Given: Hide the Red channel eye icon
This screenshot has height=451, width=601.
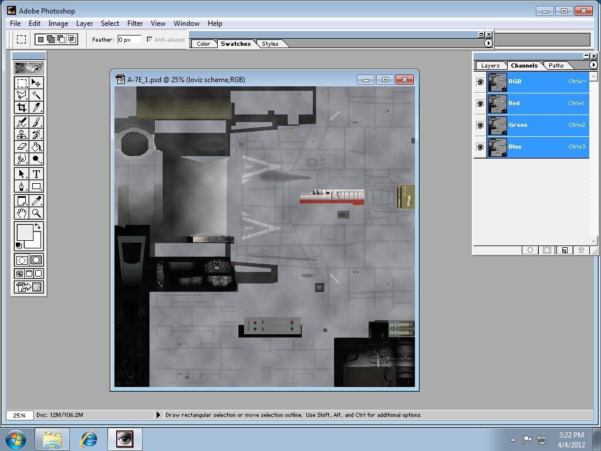Looking at the screenshot, I should [x=480, y=104].
